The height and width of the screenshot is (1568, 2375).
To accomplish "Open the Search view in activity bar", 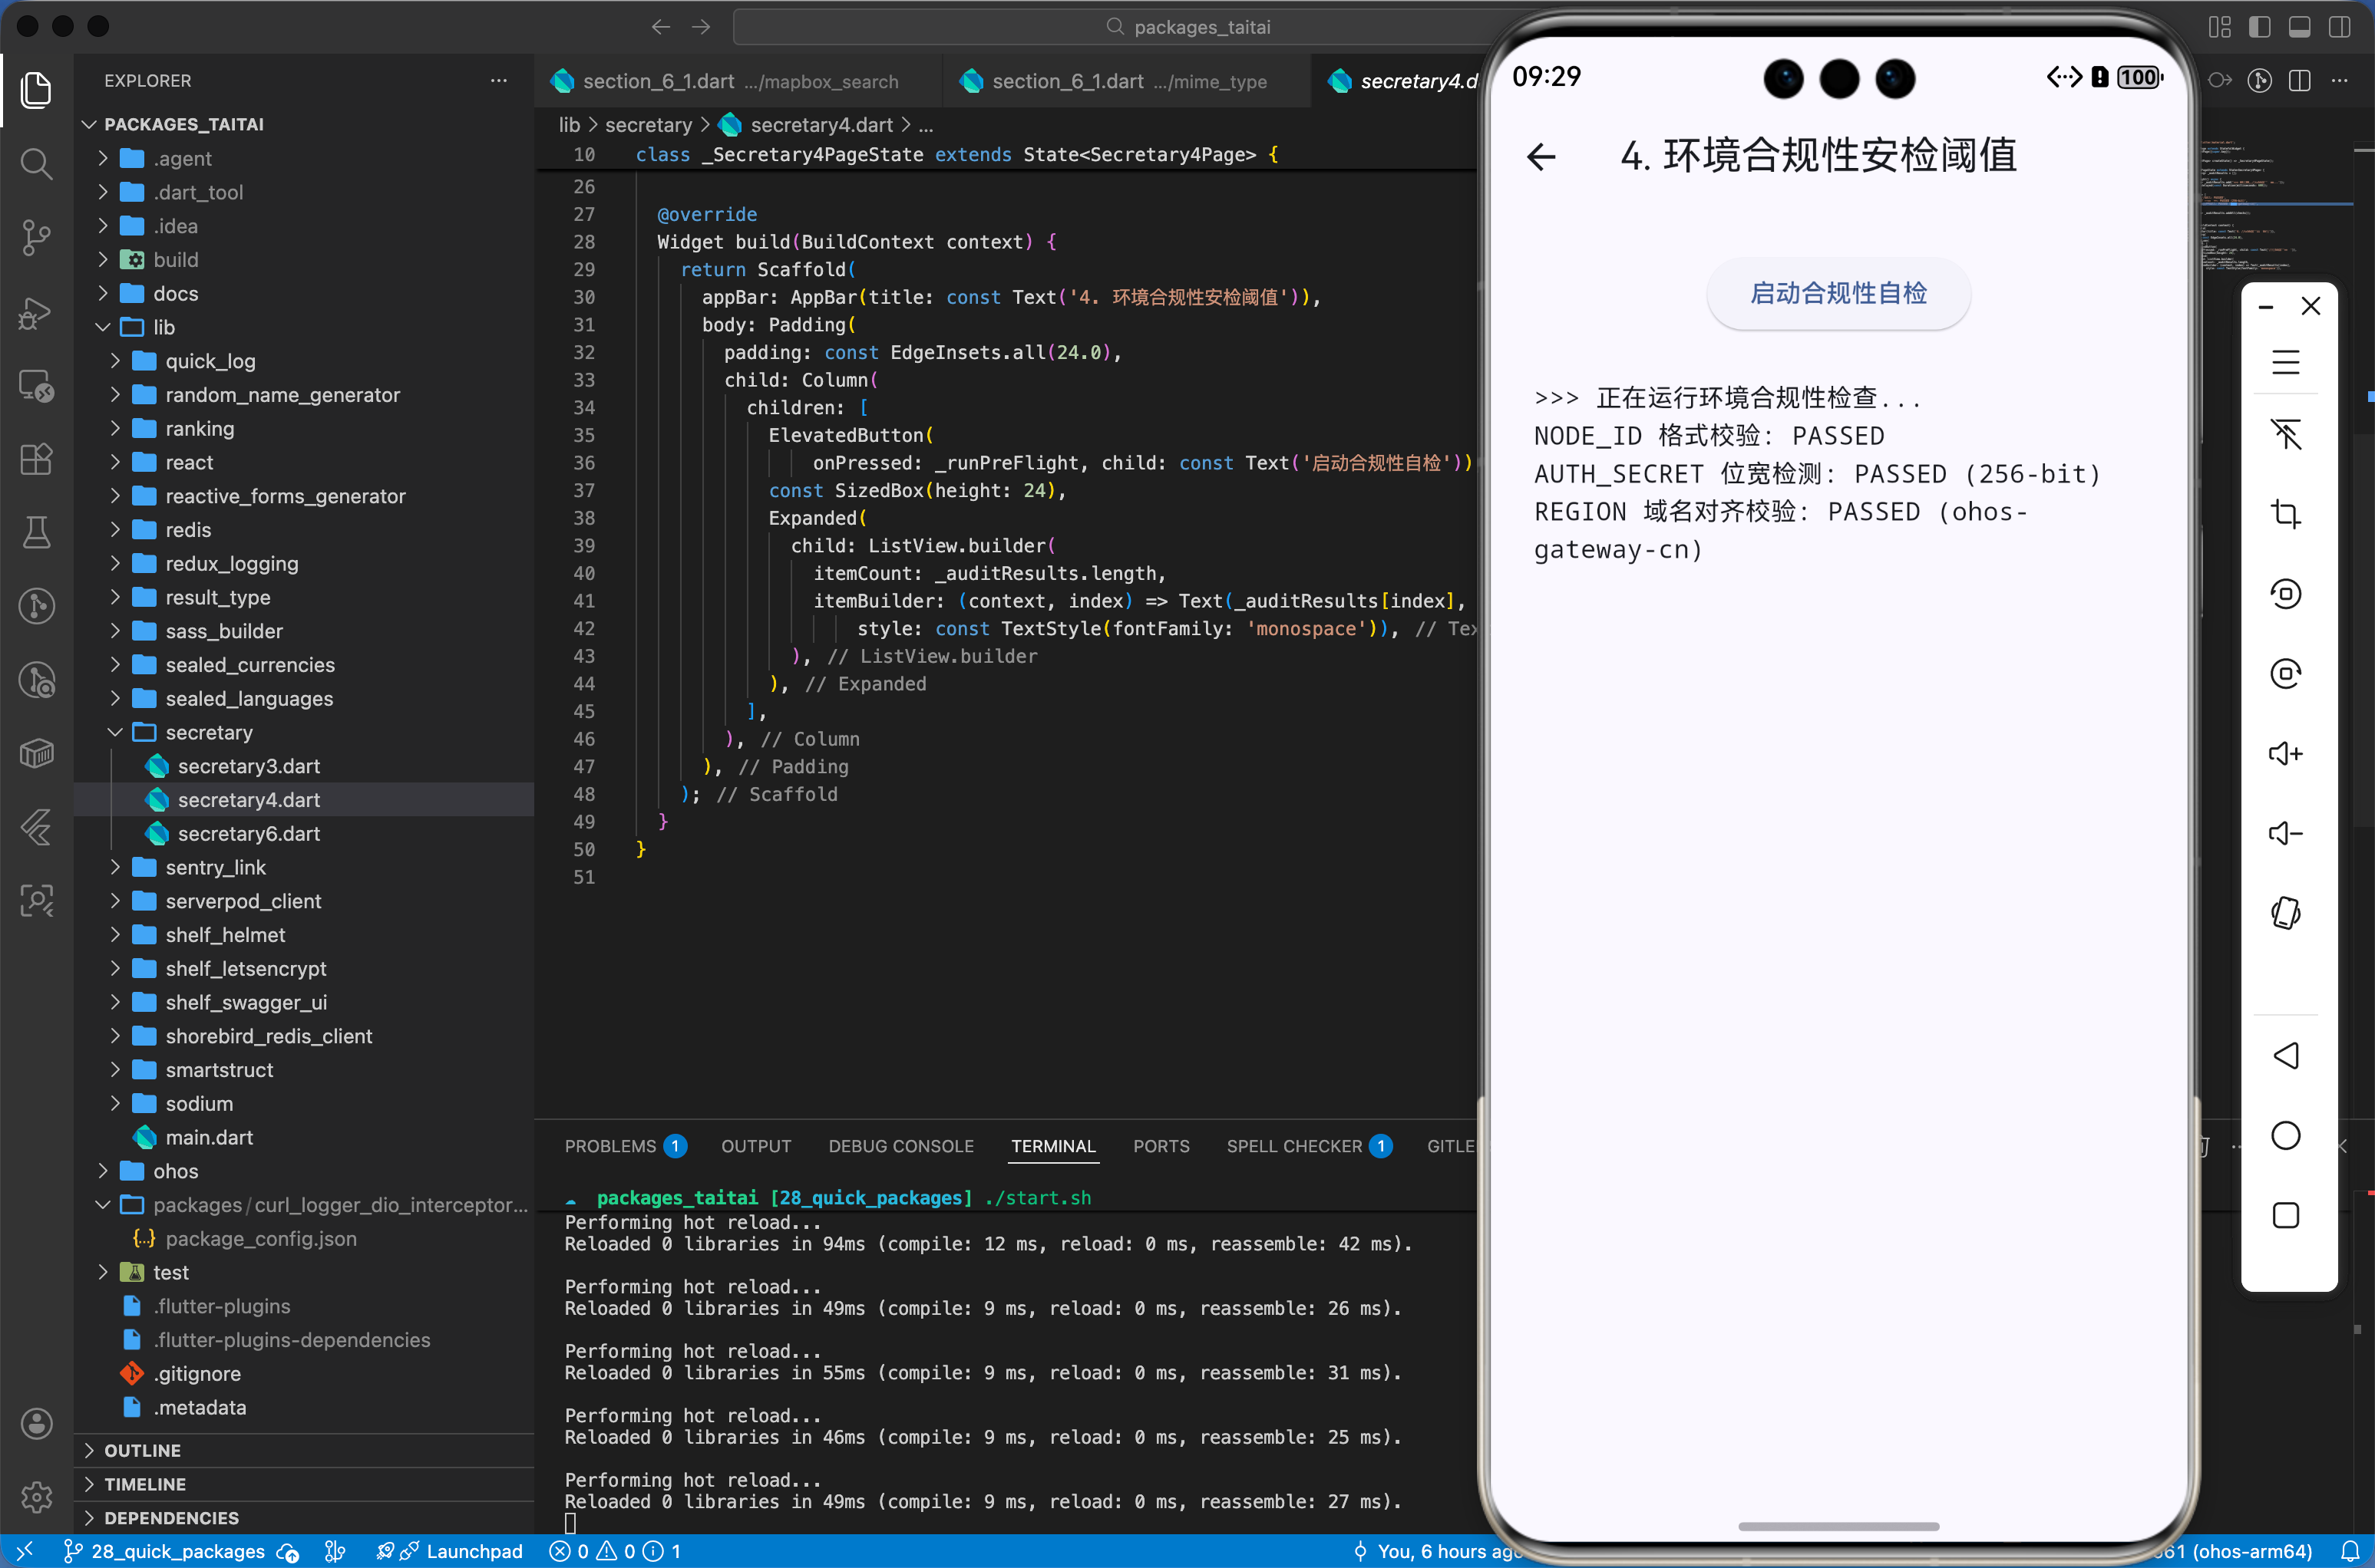I will tap(36, 163).
